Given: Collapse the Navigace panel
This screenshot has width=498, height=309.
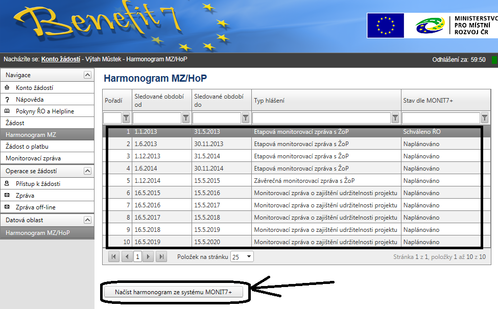Looking at the screenshot, I should (x=87, y=75).
